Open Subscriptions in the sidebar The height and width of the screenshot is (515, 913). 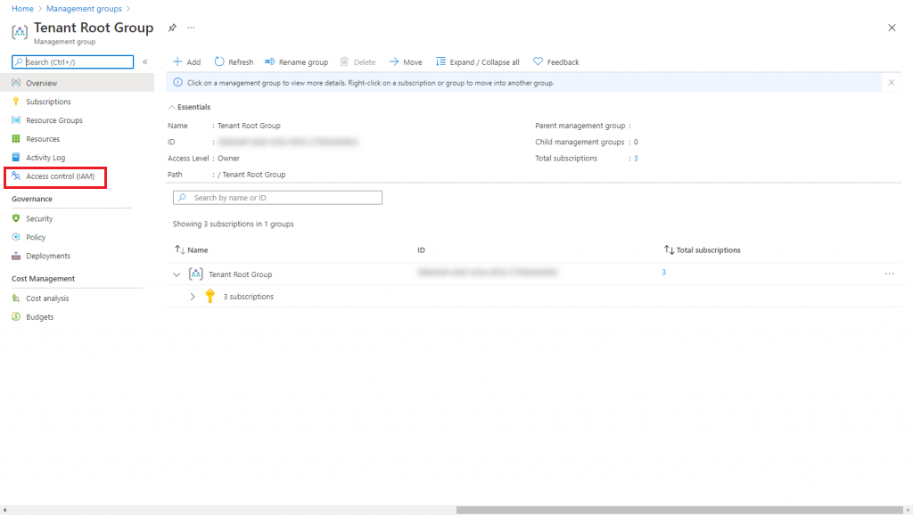[48, 102]
